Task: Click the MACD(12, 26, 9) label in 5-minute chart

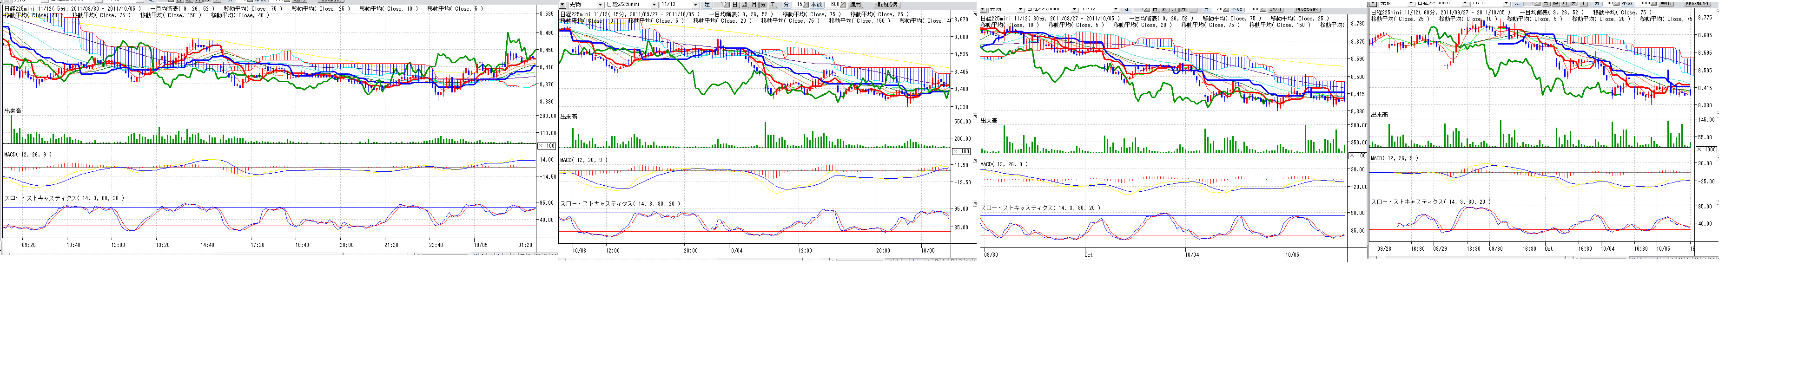Action: (x=28, y=155)
